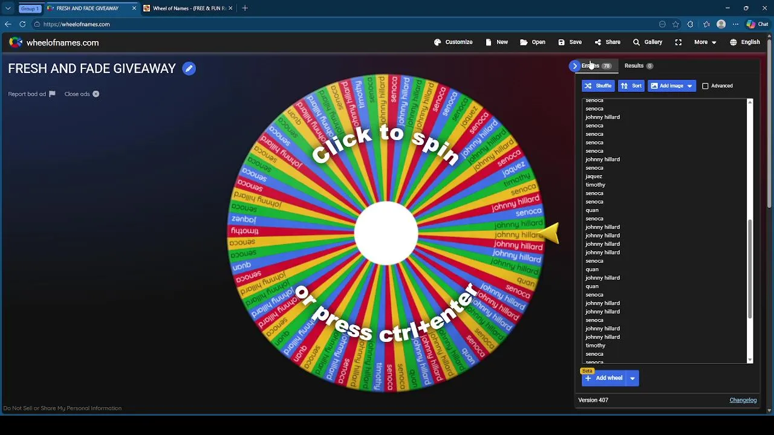This screenshot has height=435, width=774.
Task: Click the FRESH AND FADE GIVEAWAY title
Action: (x=92, y=69)
